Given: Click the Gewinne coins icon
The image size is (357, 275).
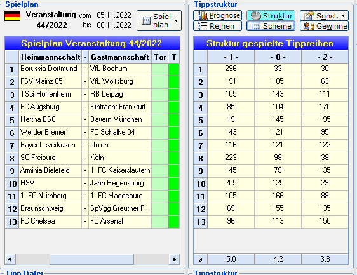Looking at the screenshot, I should (x=309, y=27).
